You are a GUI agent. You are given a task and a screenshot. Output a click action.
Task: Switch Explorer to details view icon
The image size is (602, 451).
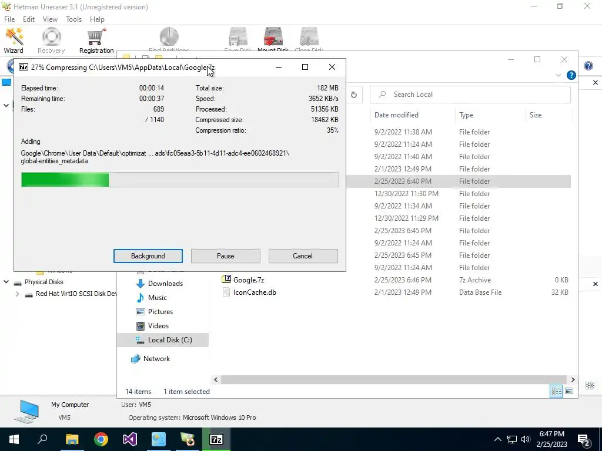pyautogui.click(x=556, y=391)
